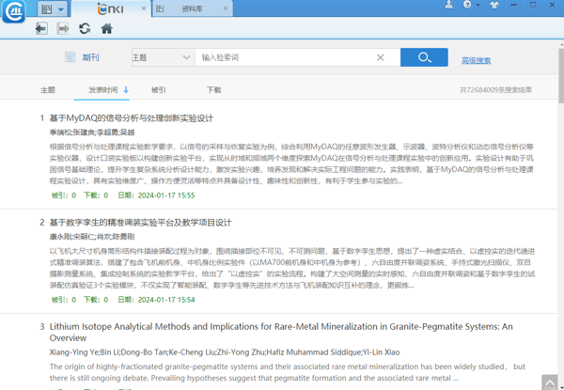Refresh the current page
The height and width of the screenshot is (390, 564).
pyautogui.click(x=85, y=29)
